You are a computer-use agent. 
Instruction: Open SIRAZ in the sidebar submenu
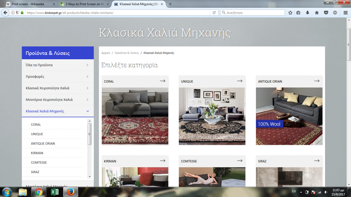coord(35,172)
